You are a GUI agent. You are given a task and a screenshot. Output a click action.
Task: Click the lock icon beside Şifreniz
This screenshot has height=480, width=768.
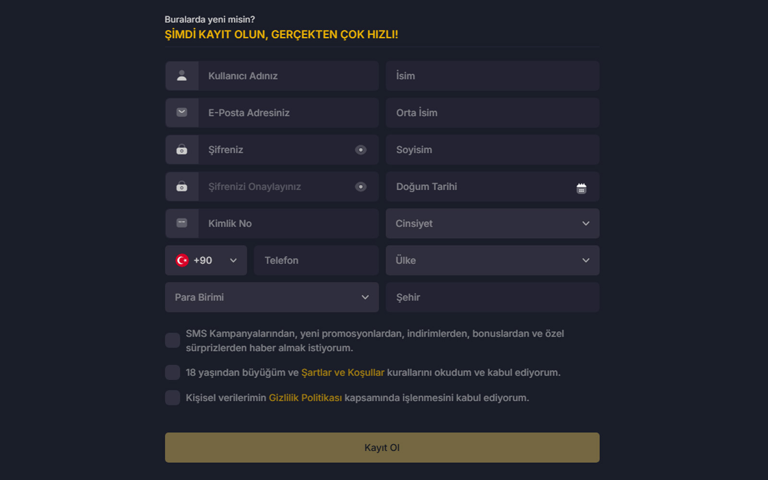pos(182,150)
